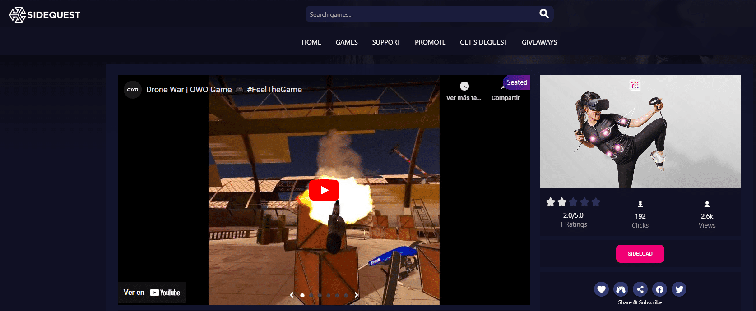
Task: Click Compartir to share the video
Action: tap(506, 98)
